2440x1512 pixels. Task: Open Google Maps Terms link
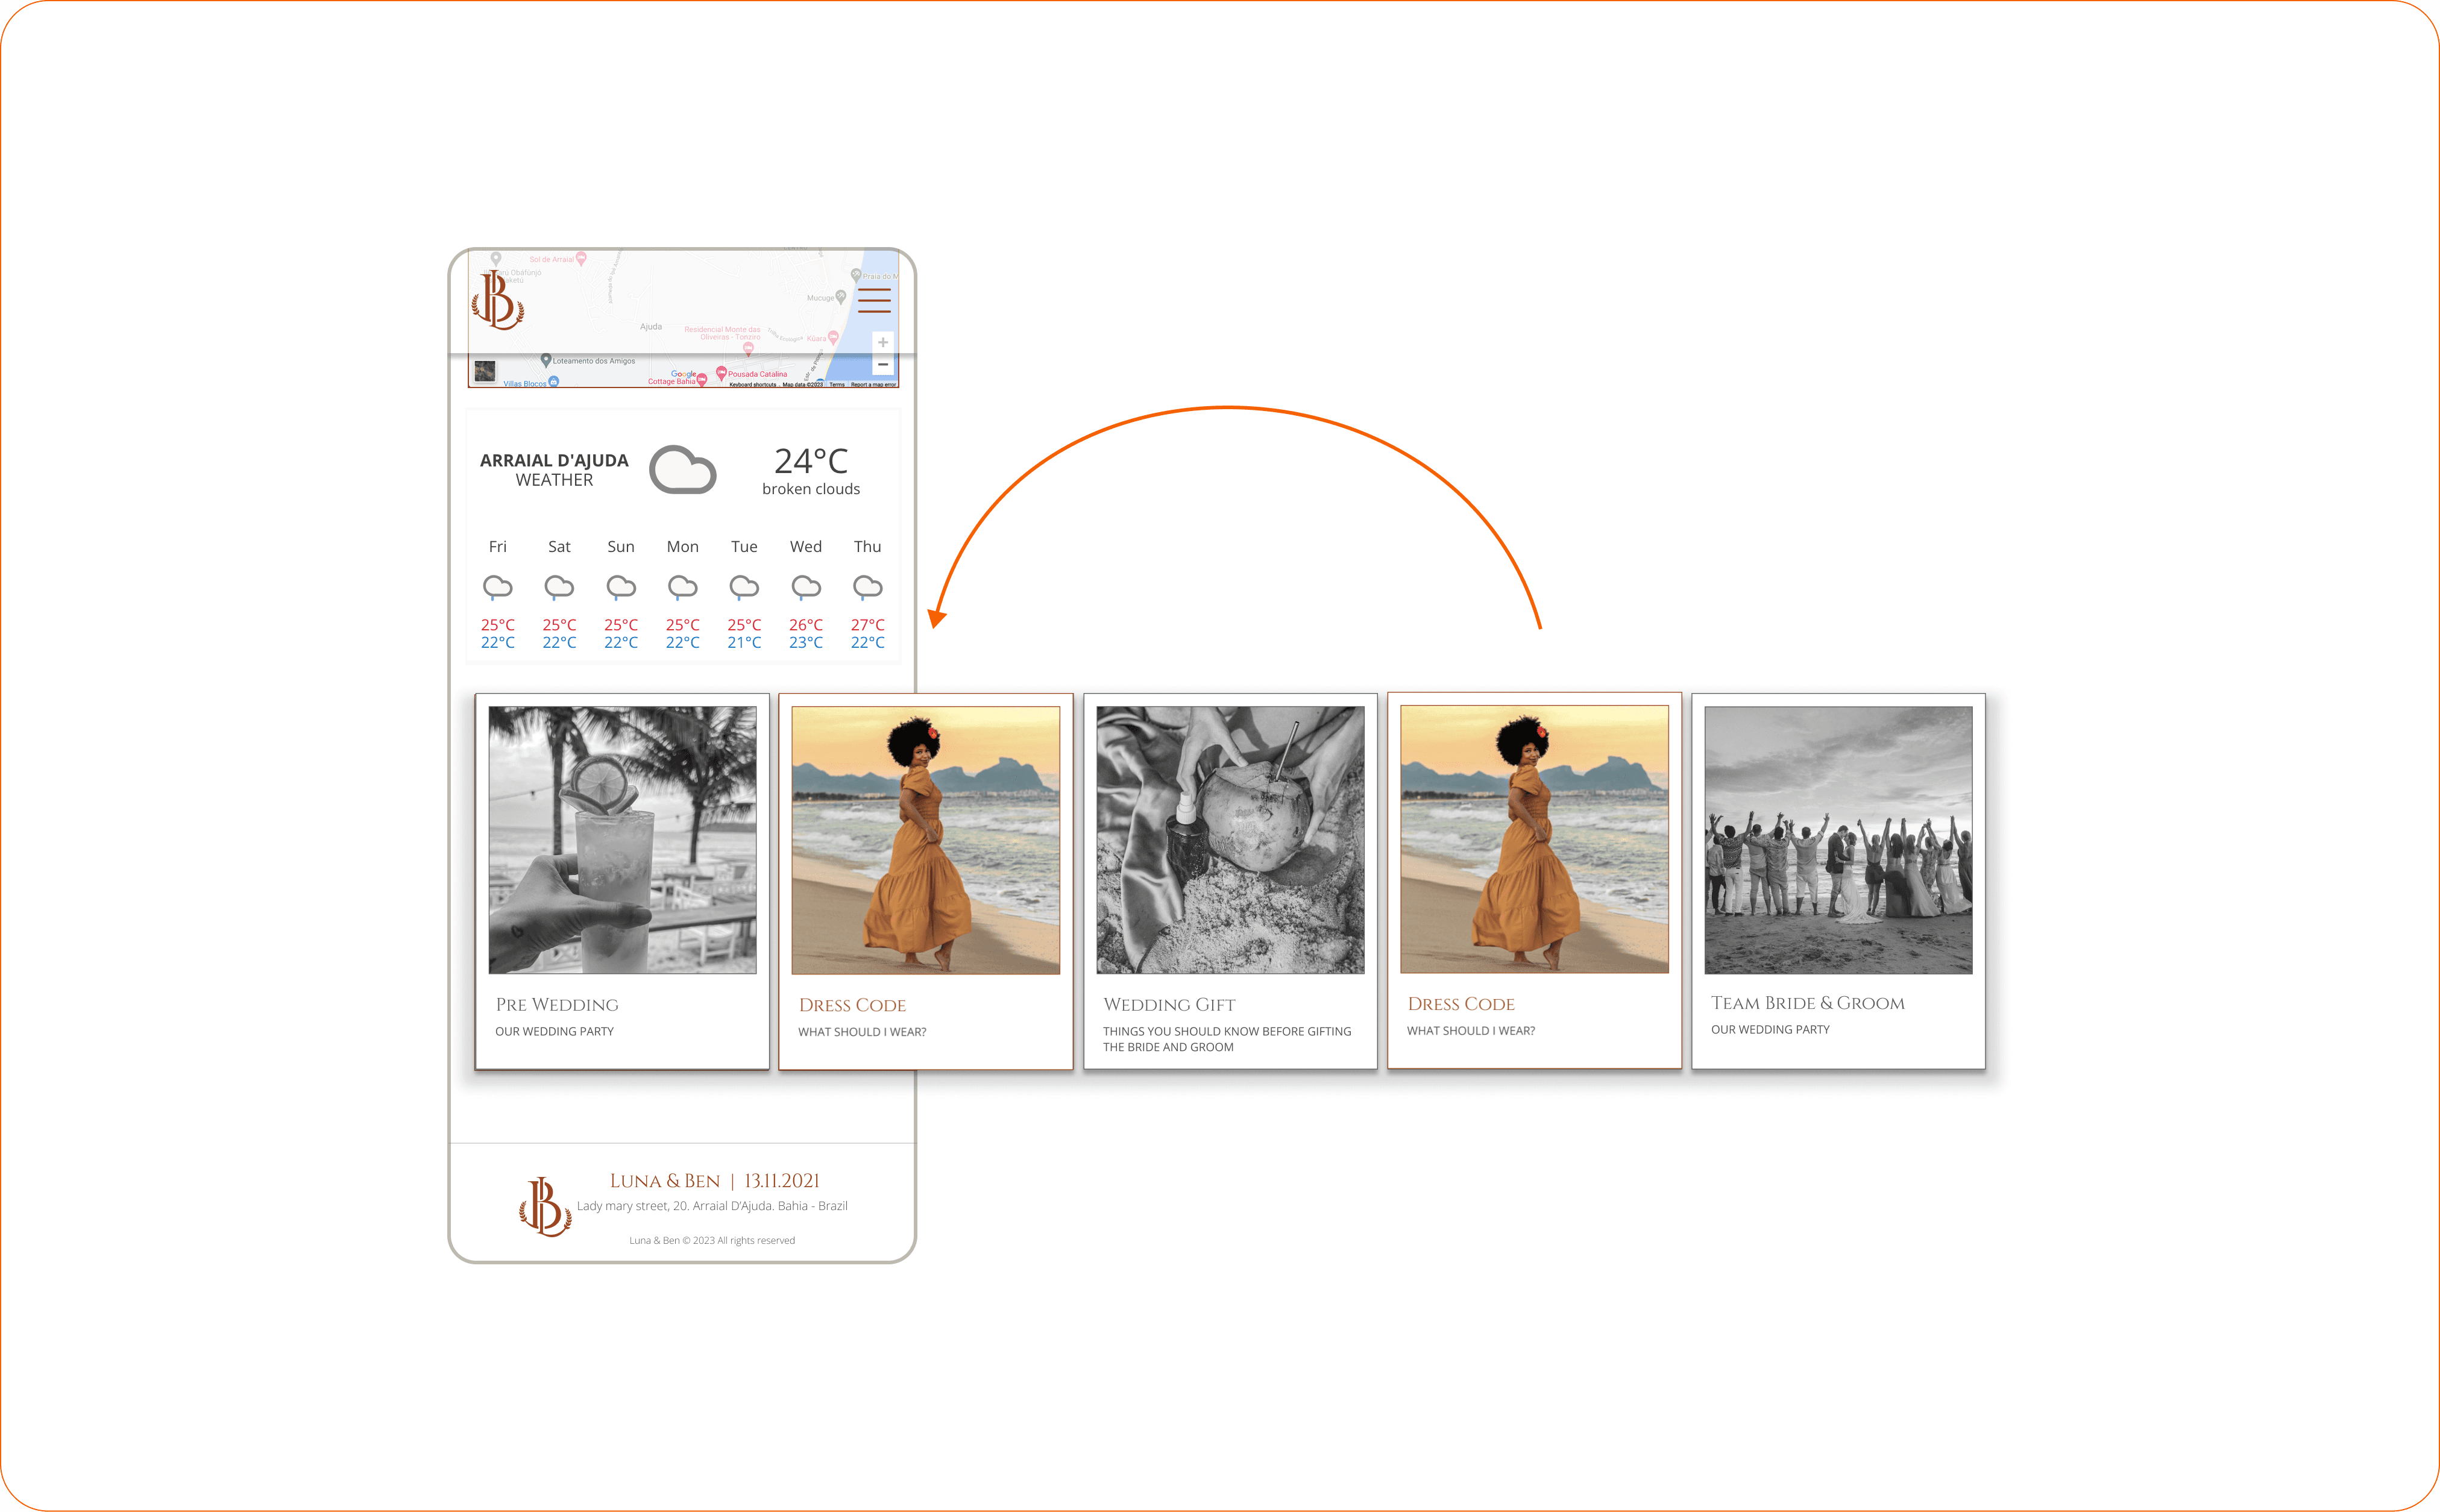[x=837, y=385]
